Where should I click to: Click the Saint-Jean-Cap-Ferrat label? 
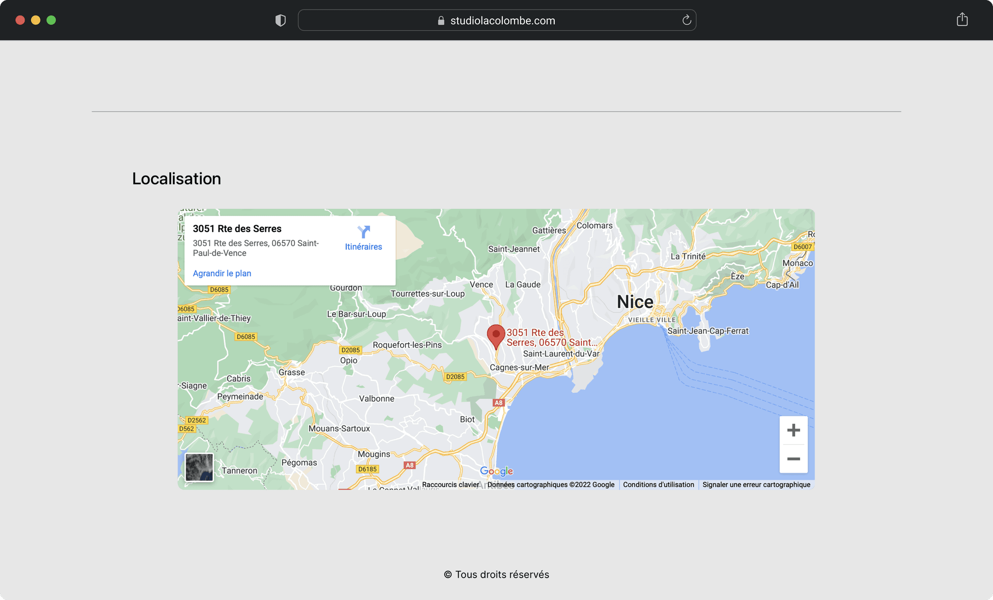pos(708,331)
